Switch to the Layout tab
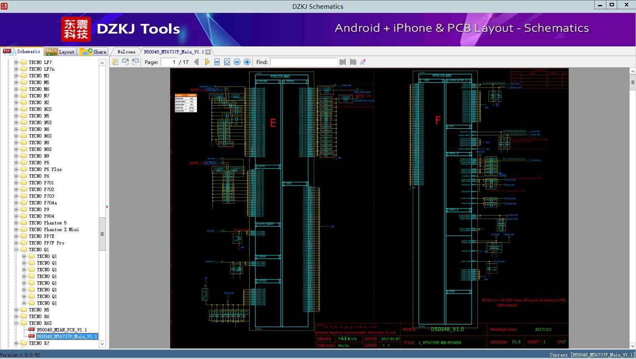Image resolution: width=636 pixels, height=359 pixels. (x=60, y=52)
